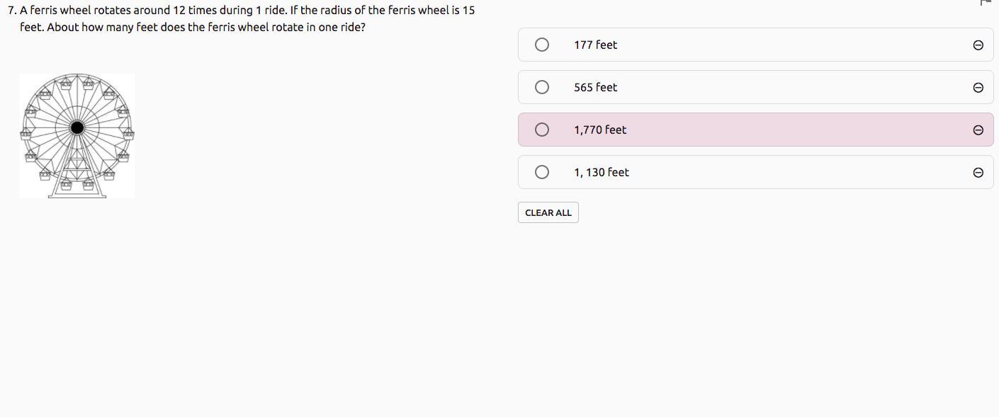Viewport: 999px width, 417px height.
Task: Cross out the 1,770 feet option
Action: point(978,130)
